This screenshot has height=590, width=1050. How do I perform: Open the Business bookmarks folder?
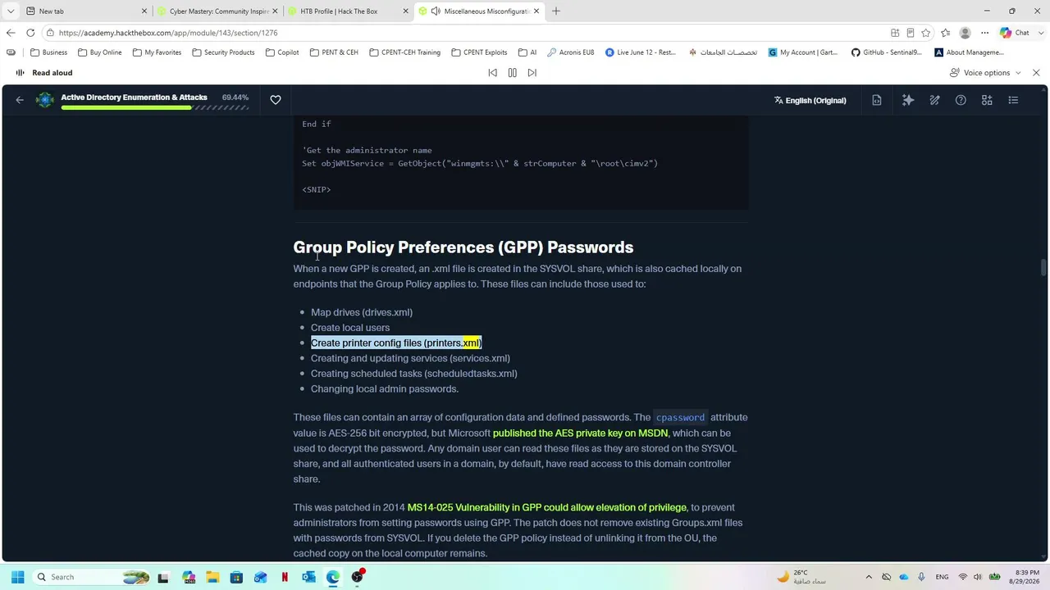pyautogui.click(x=48, y=52)
